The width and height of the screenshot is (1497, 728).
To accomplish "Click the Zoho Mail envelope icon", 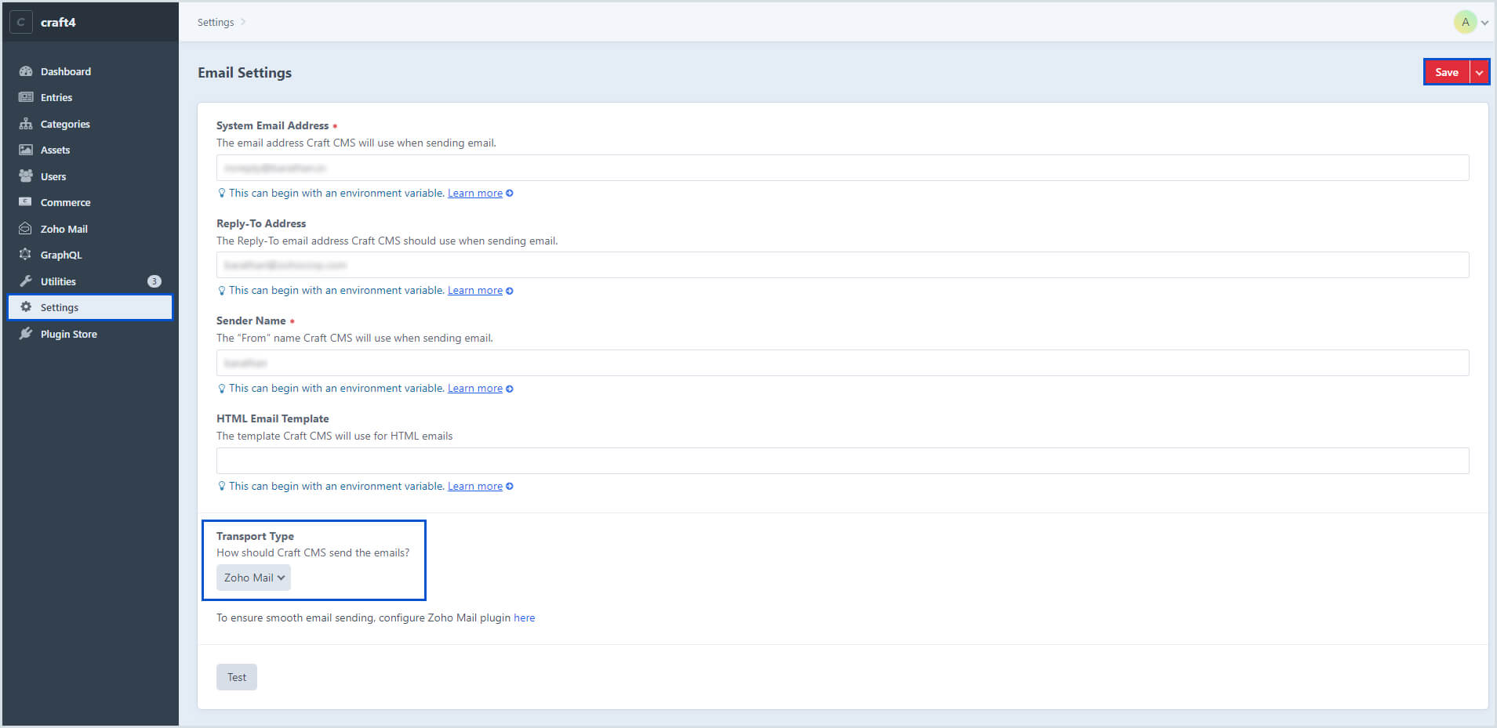I will click(26, 229).
